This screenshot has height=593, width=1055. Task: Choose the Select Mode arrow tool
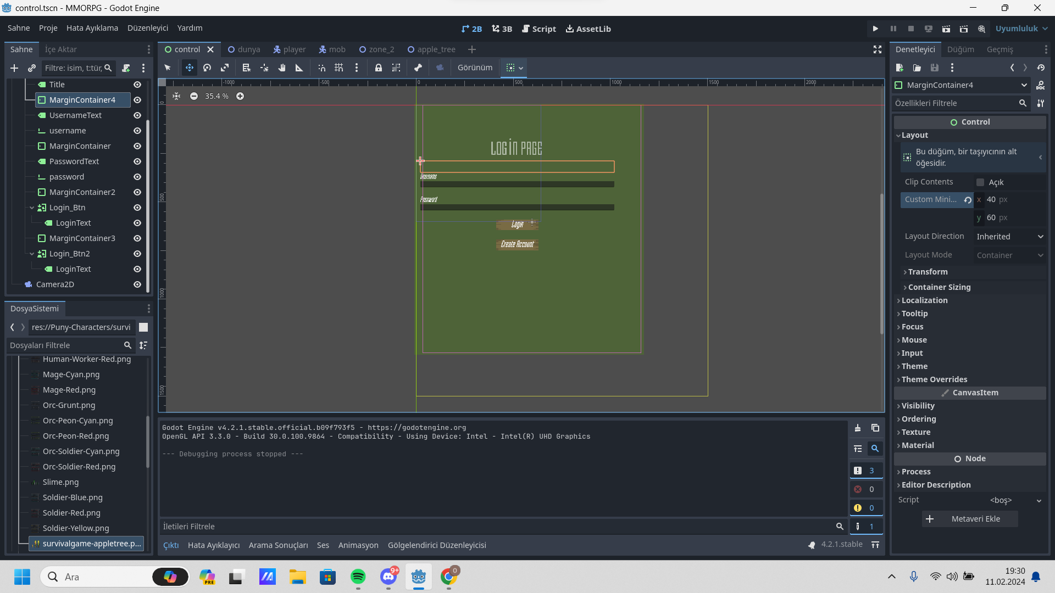click(x=168, y=68)
